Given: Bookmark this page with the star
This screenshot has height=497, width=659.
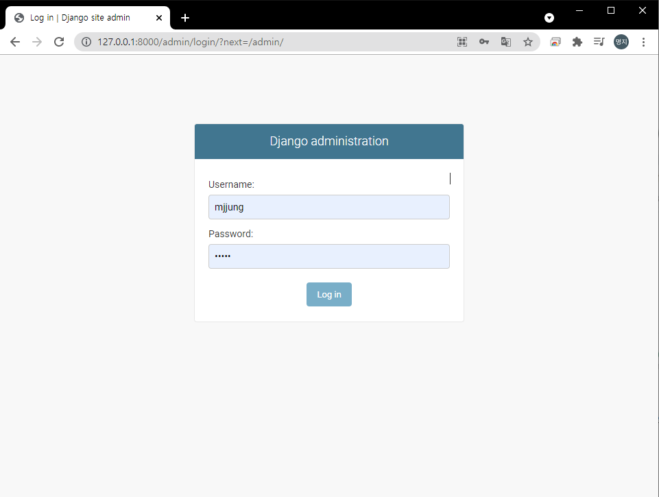Looking at the screenshot, I should pos(528,42).
